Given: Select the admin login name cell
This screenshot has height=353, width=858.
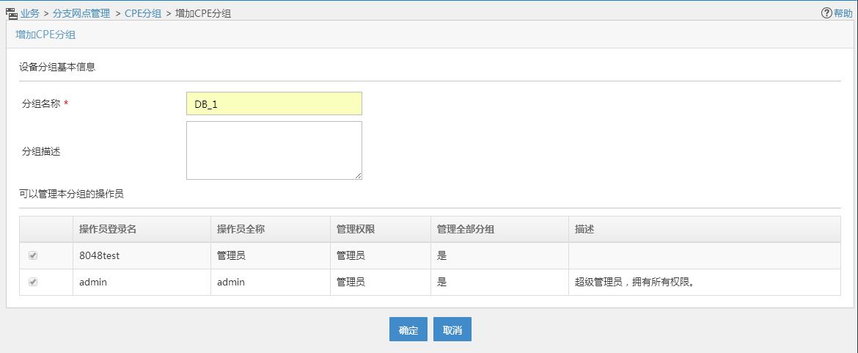Looking at the screenshot, I should 142,283.
